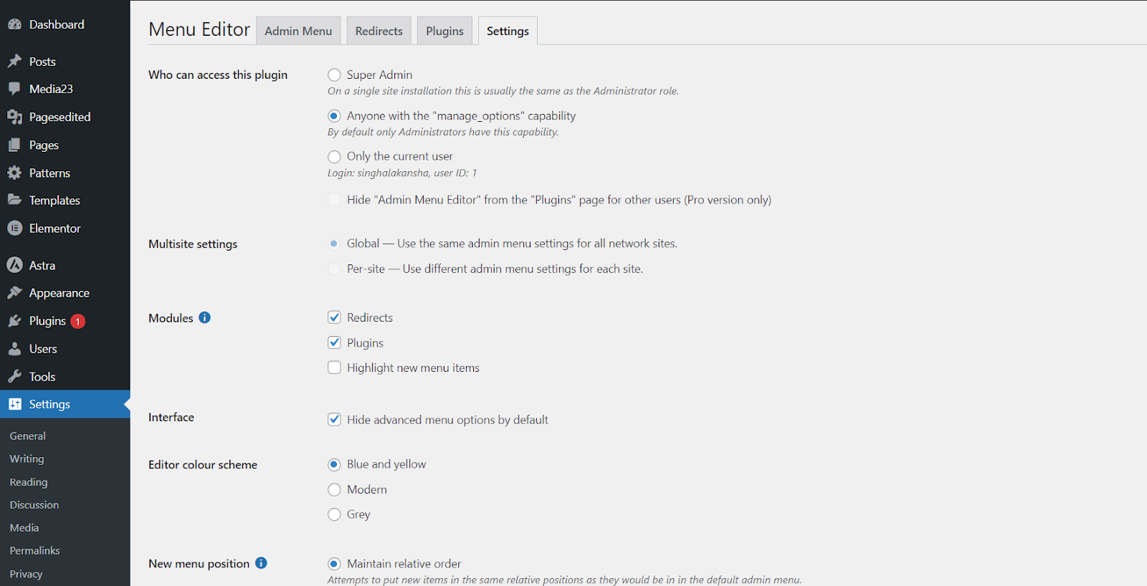
Task: Go to General settings submenu
Action: click(27, 436)
